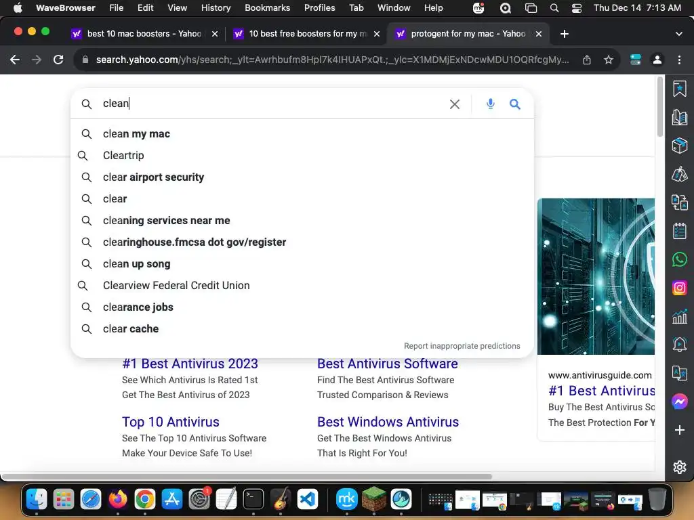
Task: Share this page via share icon
Action: pos(587,60)
